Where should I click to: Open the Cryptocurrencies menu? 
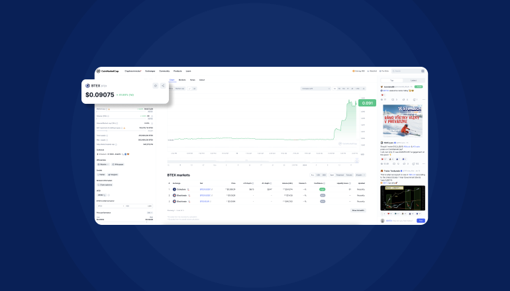132,71
